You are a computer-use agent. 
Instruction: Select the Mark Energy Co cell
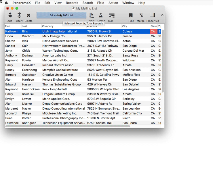54,36
